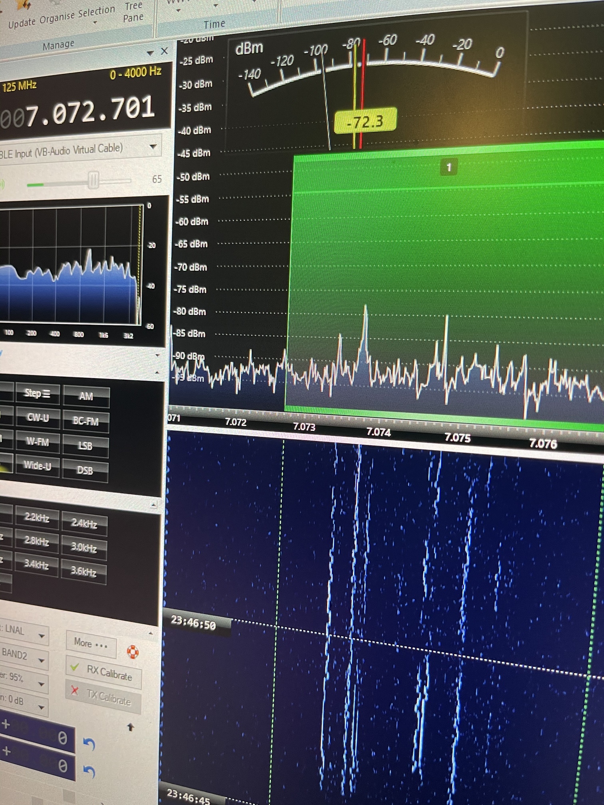This screenshot has height=805, width=604.
Task: Toggle RX Calibrate
Action: [104, 672]
